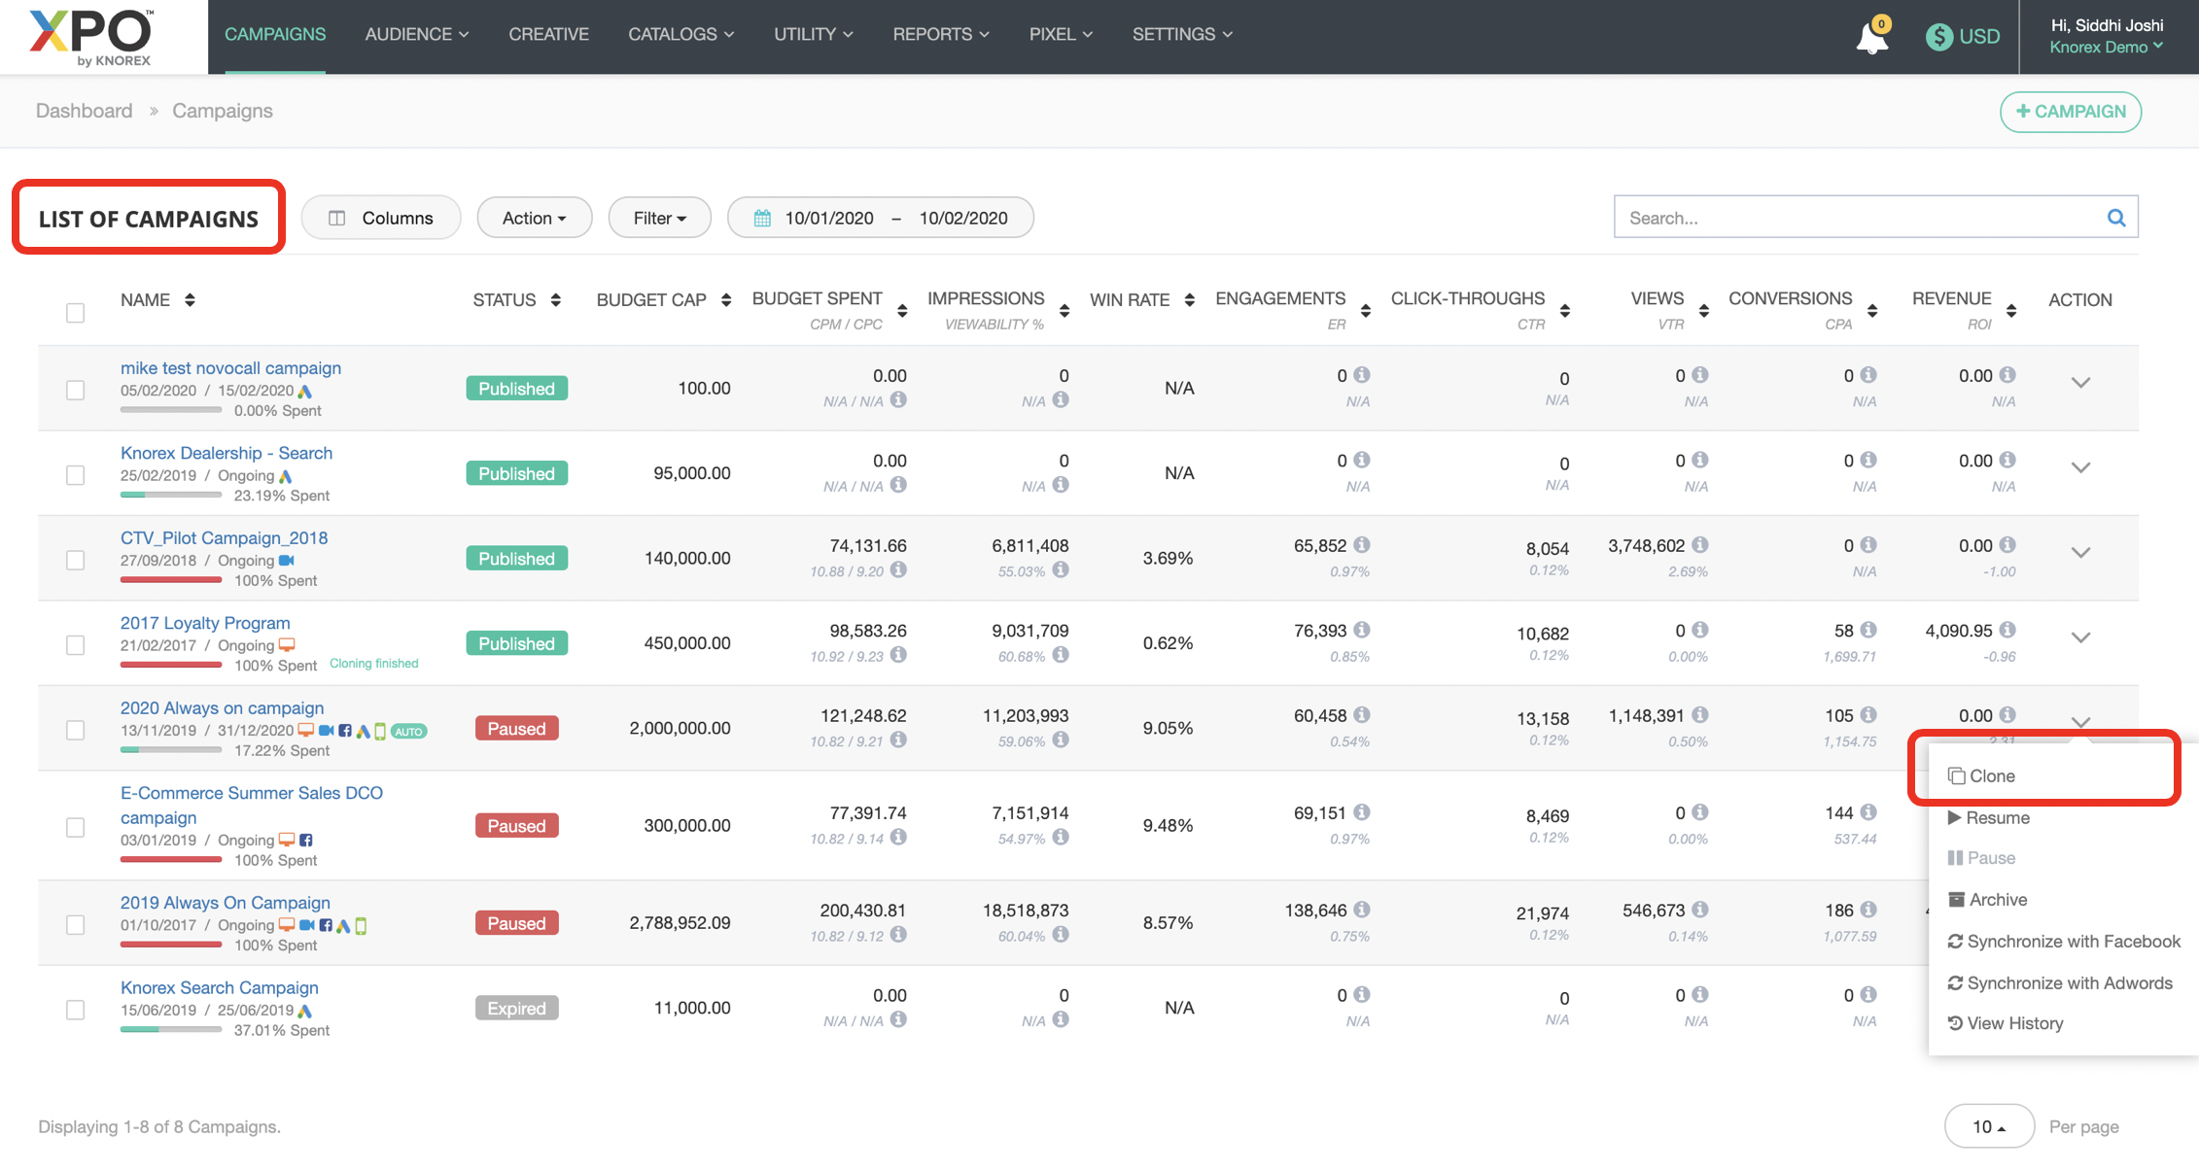Open the Action dropdown button
The height and width of the screenshot is (1170, 2199).
click(534, 218)
